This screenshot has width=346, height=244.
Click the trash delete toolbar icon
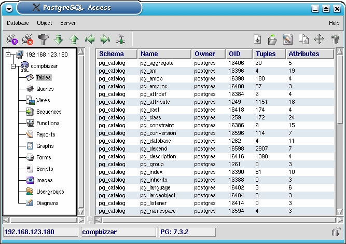click(x=335, y=39)
